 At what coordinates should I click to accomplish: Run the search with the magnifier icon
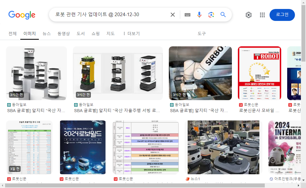(x=223, y=15)
